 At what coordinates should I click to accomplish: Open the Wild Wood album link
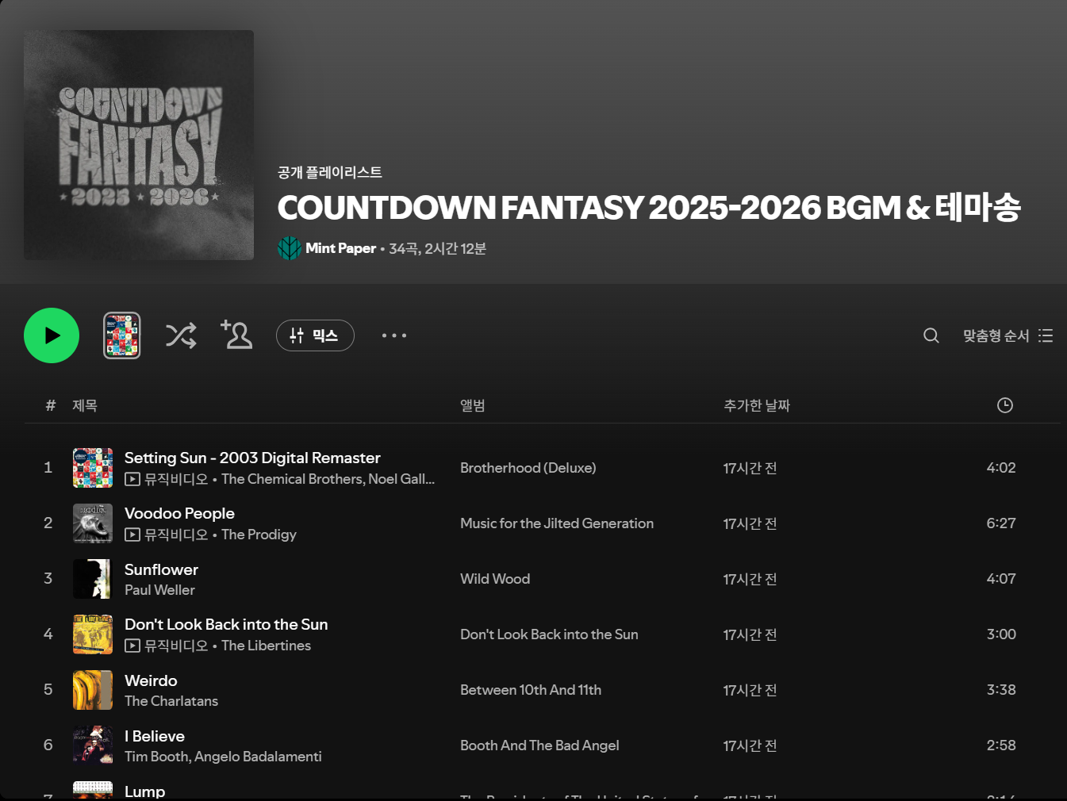(x=495, y=579)
